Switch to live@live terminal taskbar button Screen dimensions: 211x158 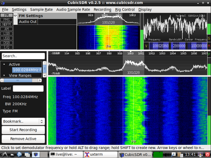[x=66, y=155]
